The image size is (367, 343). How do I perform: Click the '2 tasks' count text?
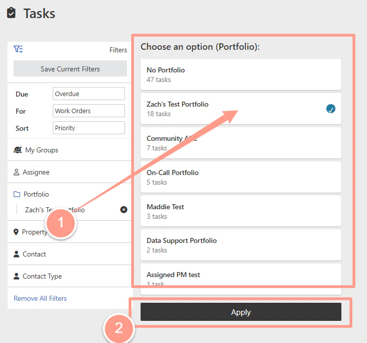tap(157, 250)
